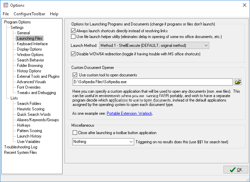Viewport: 250px width, 182px height.
Task: Open Search Folders list
Action: [x=29, y=104]
